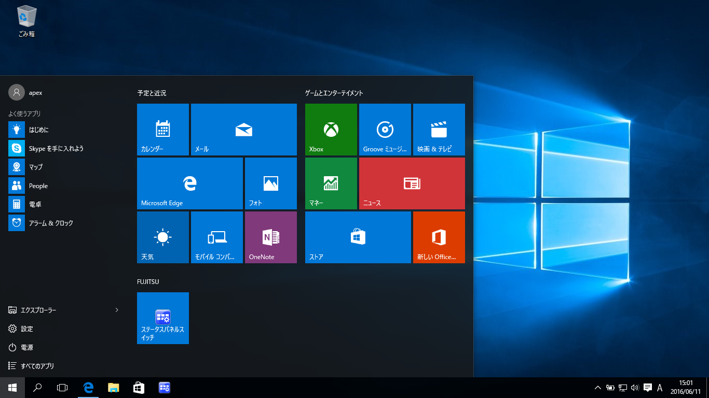Open the Money (マネー) tile

pos(331,183)
